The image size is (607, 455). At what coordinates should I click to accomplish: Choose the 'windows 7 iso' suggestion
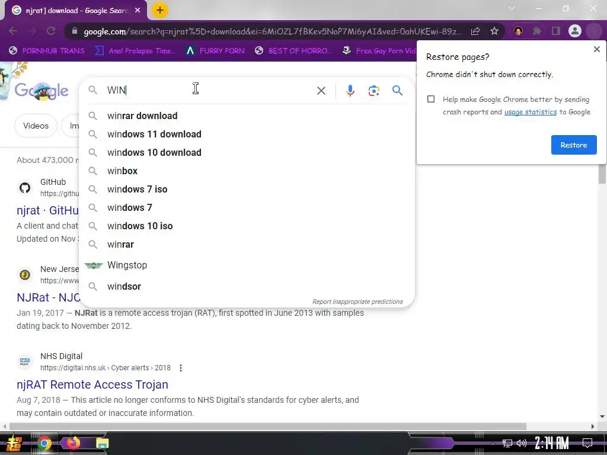tap(247, 189)
